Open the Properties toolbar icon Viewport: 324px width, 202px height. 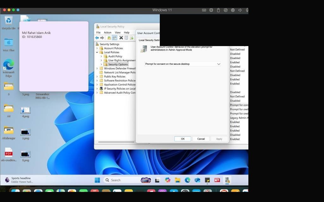click(126, 38)
